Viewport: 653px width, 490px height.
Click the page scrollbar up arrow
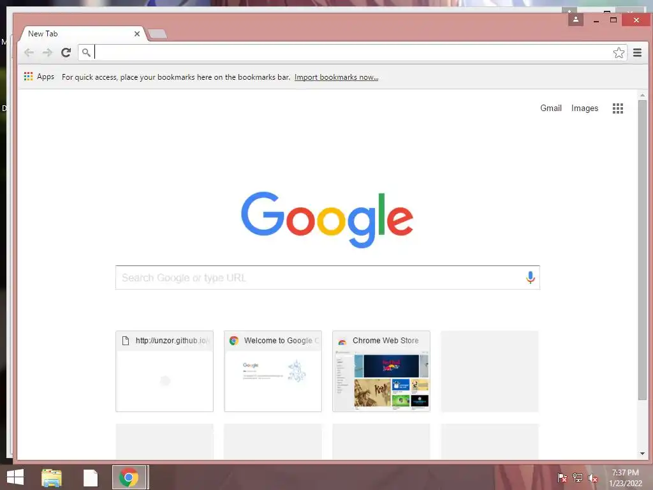point(642,96)
